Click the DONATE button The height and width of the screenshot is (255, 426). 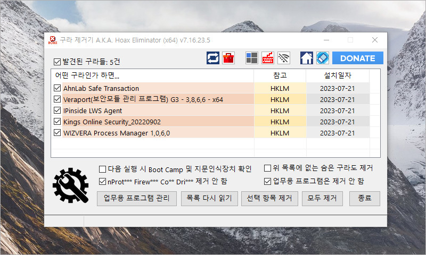point(357,58)
